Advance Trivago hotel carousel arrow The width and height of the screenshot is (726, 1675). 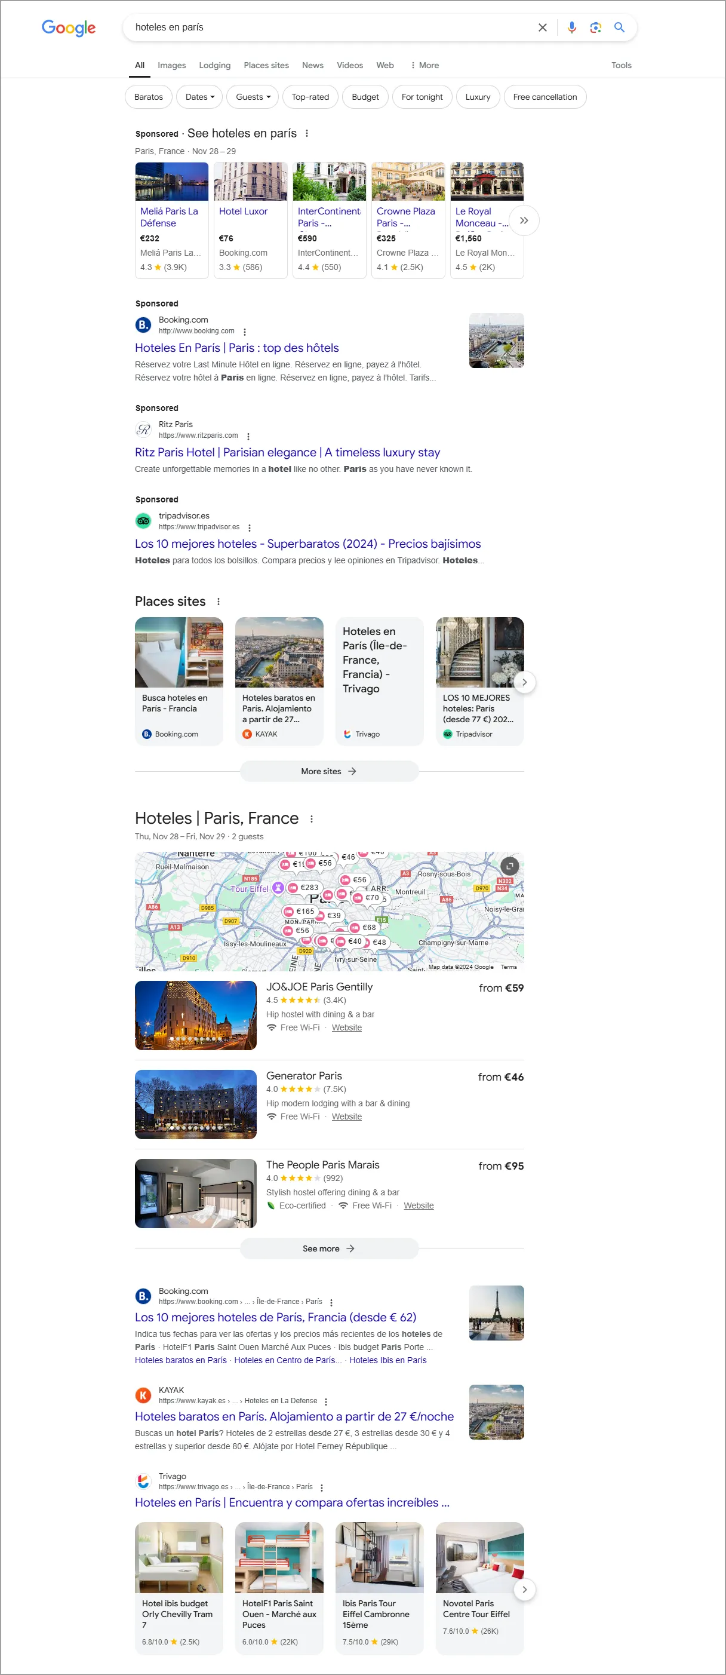524,1589
